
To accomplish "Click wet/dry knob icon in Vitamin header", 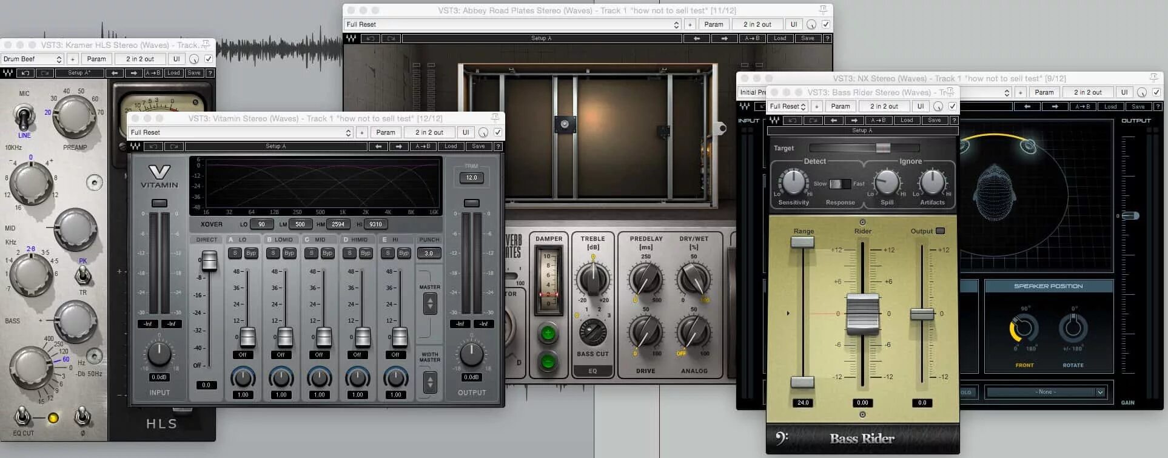I will pos(483,132).
